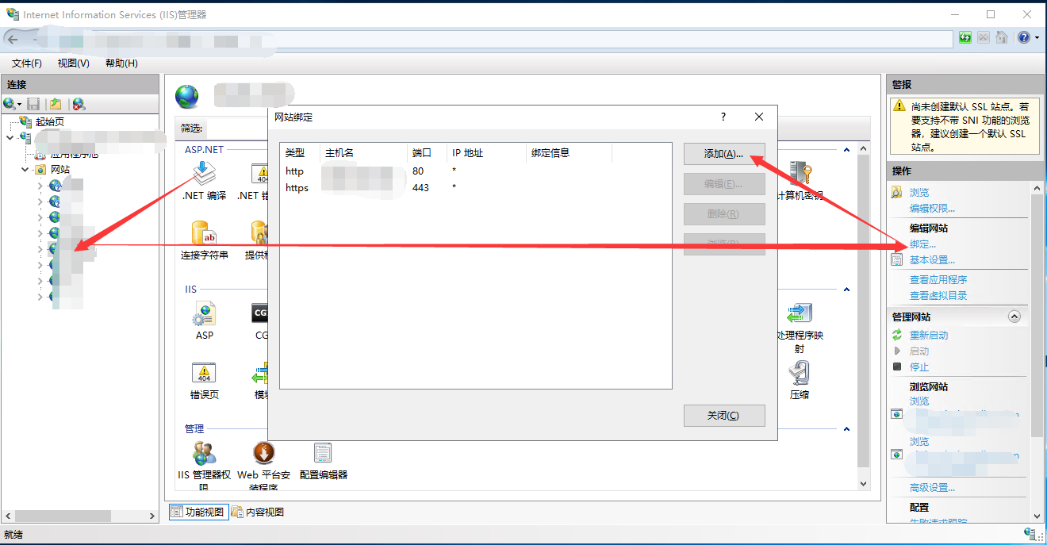Click the blue help icon in the address bar
Image resolution: width=1047 pixels, height=545 pixels.
(1024, 37)
